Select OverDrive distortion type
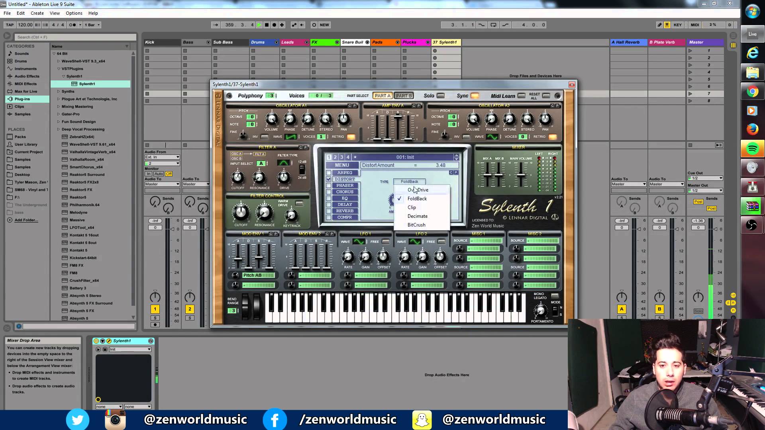Image resolution: width=765 pixels, height=430 pixels. point(422,190)
